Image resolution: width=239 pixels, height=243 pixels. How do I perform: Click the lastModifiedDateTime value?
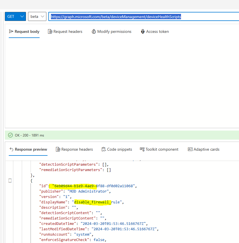click(x=124, y=229)
